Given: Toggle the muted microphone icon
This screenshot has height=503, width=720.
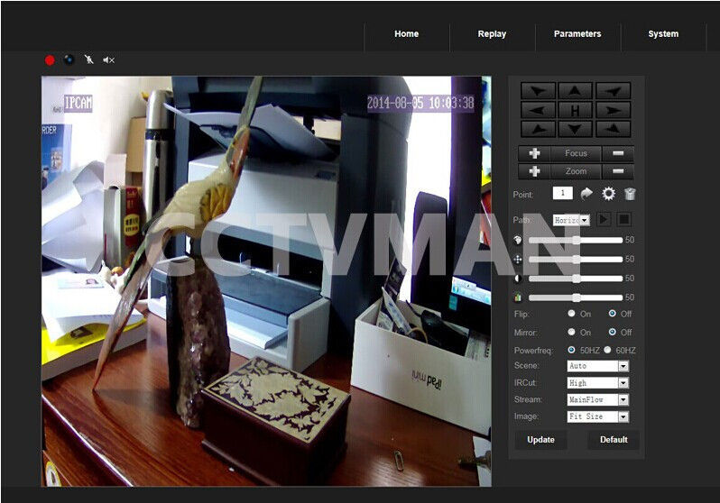Looking at the screenshot, I should pos(88,60).
